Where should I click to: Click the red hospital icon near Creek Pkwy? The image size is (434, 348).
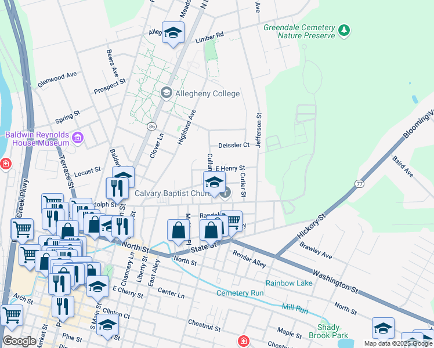point(6,164)
